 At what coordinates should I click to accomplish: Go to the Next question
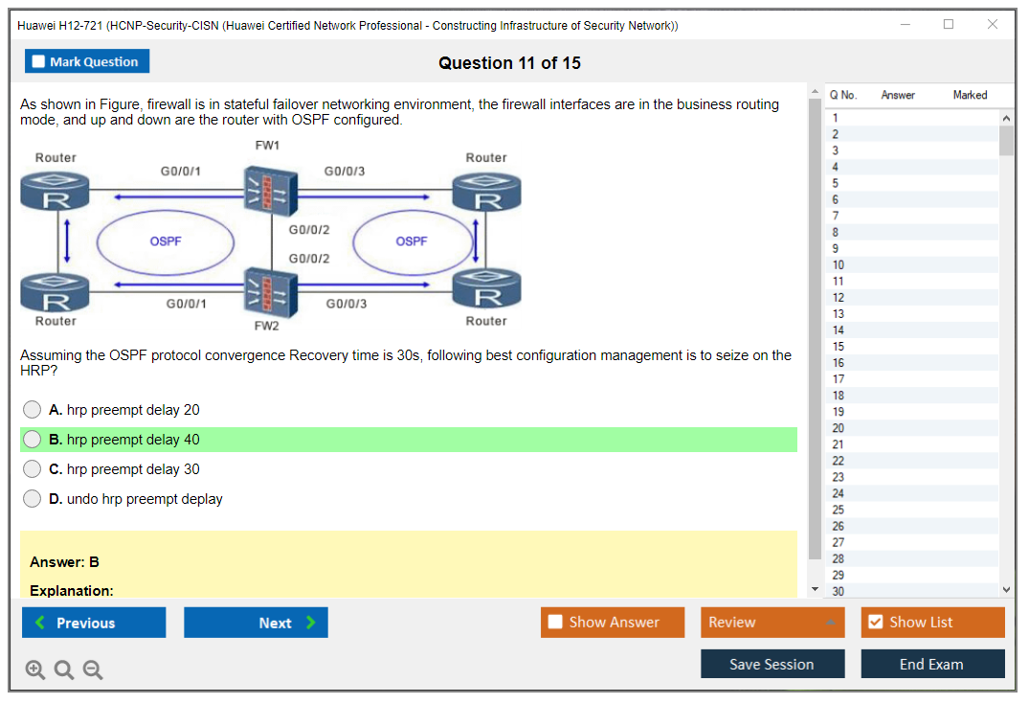tap(256, 623)
